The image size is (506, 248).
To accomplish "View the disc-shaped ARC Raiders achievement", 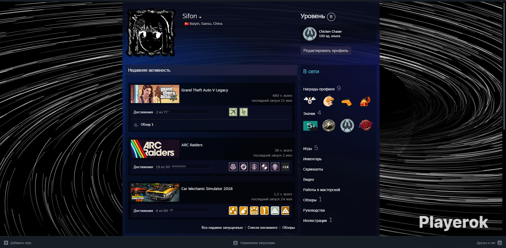I will (264, 167).
